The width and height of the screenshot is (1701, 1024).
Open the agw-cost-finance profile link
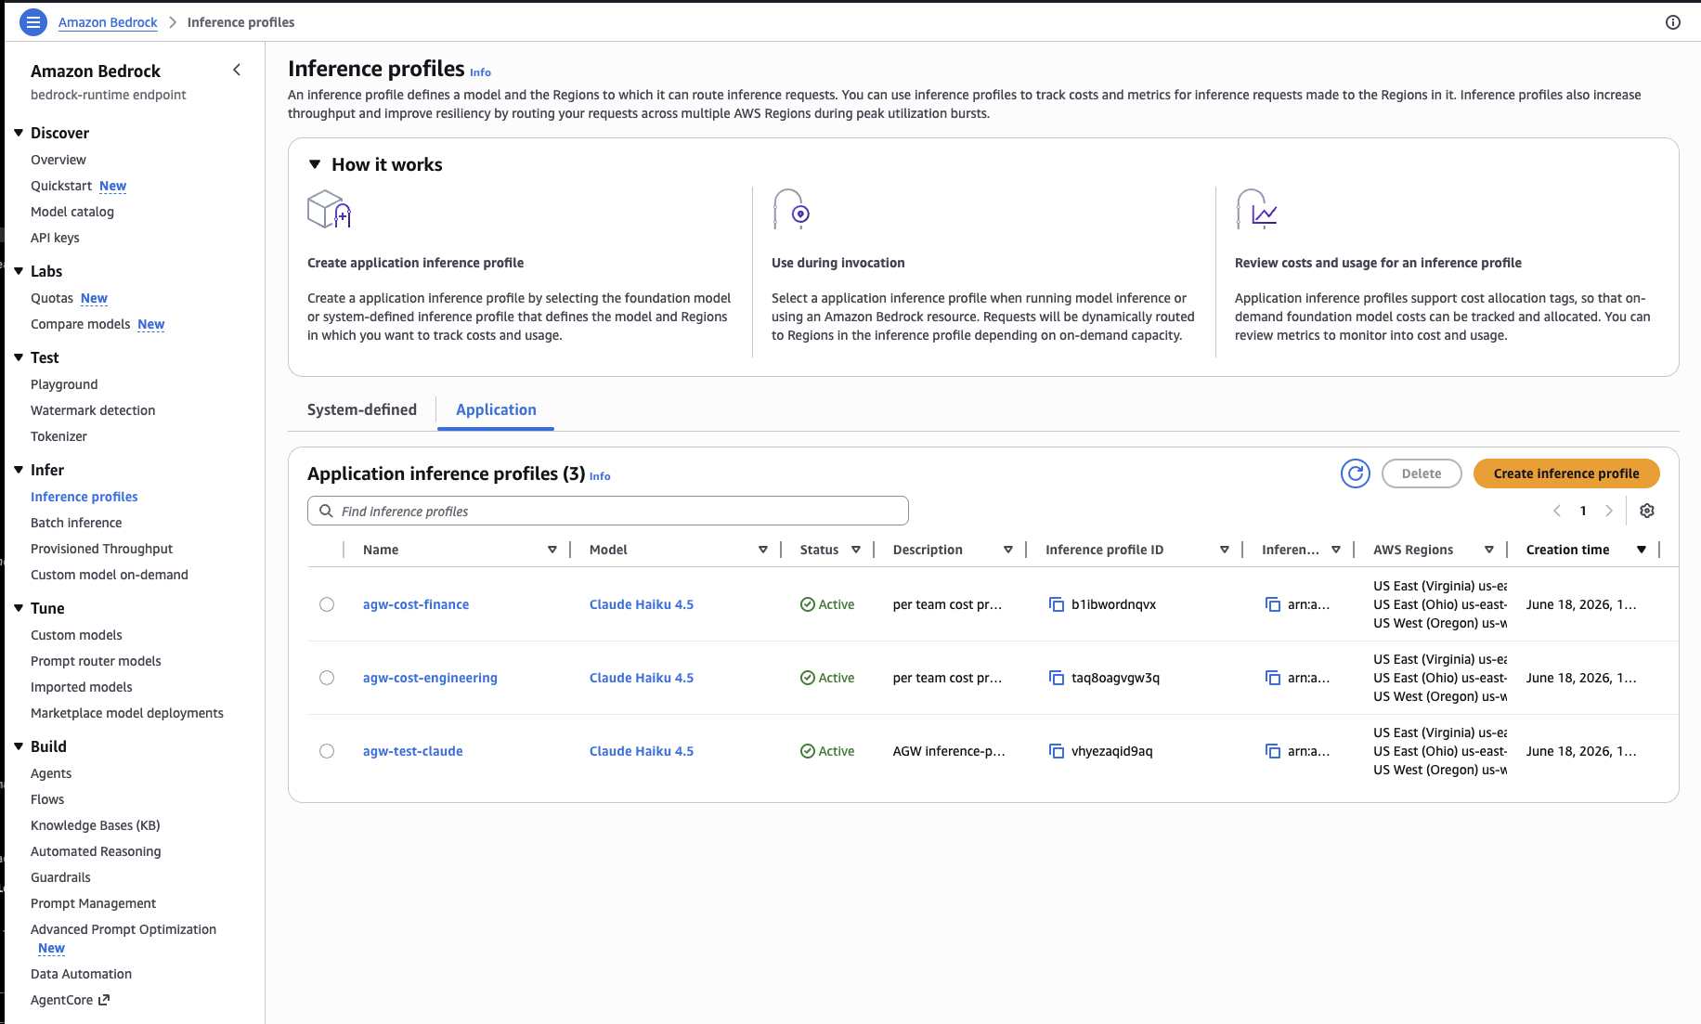click(x=416, y=604)
